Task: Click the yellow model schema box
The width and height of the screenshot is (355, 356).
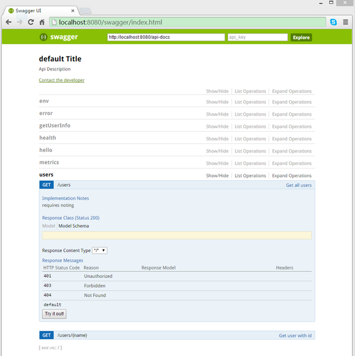Action: [177, 235]
